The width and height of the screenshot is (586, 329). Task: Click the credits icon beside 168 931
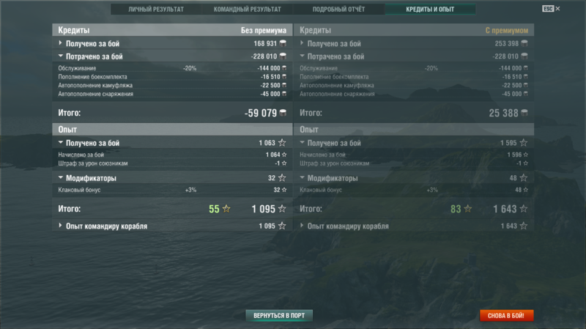click(x=283, y=43)
